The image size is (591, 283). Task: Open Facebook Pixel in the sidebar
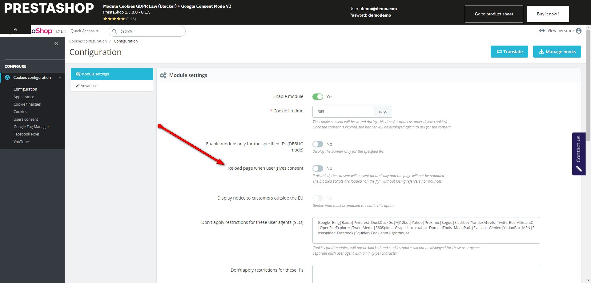[x=26, y=134]
